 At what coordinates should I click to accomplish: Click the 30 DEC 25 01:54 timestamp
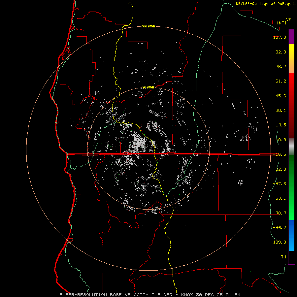[x=218, y=295]
